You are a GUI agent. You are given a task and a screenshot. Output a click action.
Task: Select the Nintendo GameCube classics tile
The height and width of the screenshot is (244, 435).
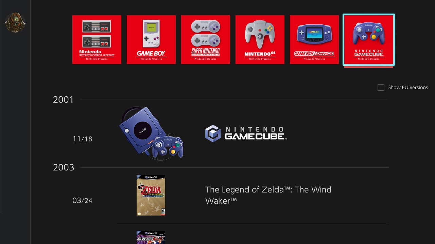click(x=369, y=40)
